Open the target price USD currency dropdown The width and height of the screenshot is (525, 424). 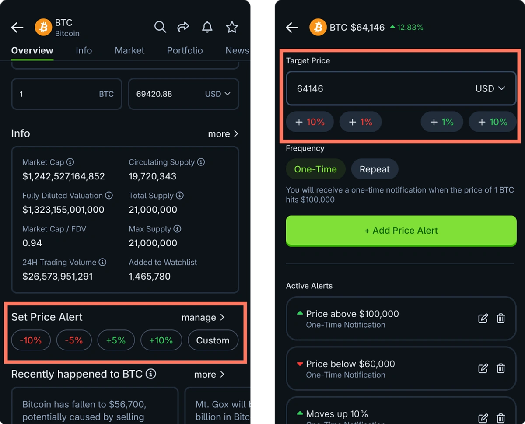pos(490,88)
